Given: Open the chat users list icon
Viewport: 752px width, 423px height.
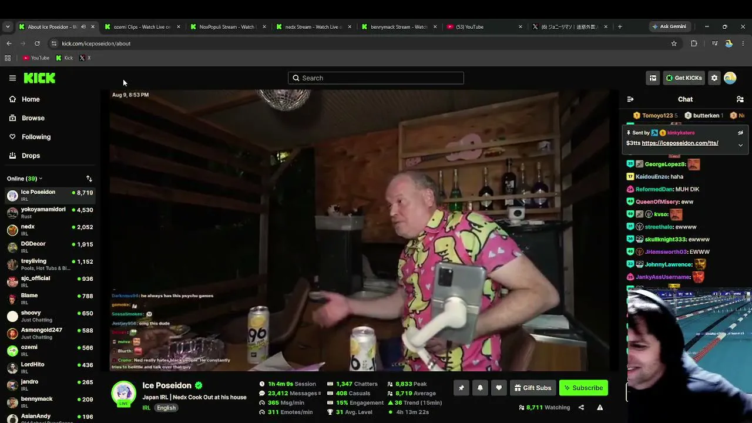Looking at the screenshot, I should coord(740,99).
